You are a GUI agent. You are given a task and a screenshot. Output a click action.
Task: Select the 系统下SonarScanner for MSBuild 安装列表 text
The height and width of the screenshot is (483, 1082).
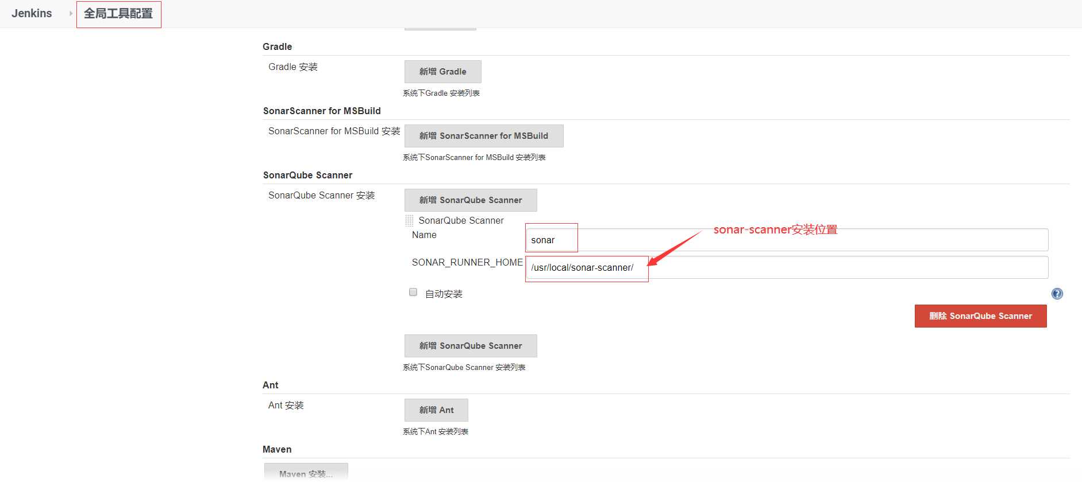click(x=474, y=157)
